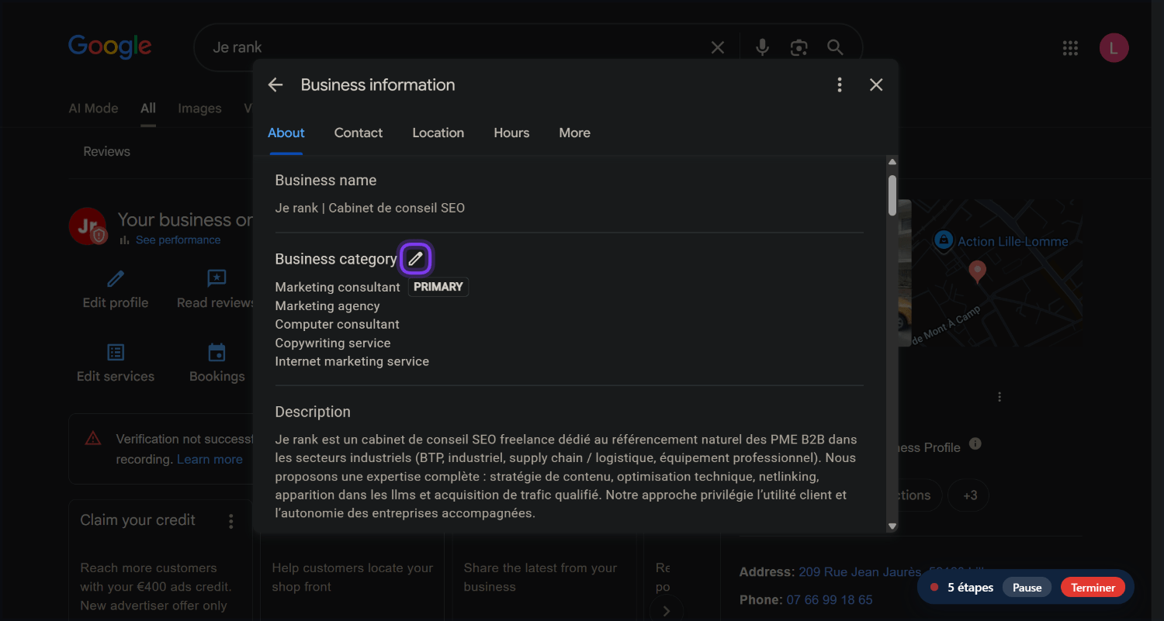The height and width of the screenshot is (621, 1164).
Task: Open Claim your credit options menu
Action: [x=230, y=522]
